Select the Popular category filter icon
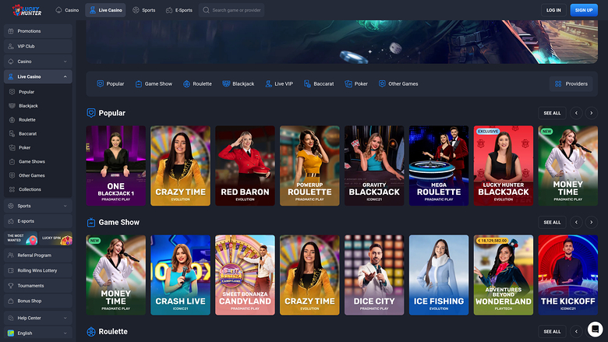608x342 pixels. pyautogui.click(x=100, y=83)
